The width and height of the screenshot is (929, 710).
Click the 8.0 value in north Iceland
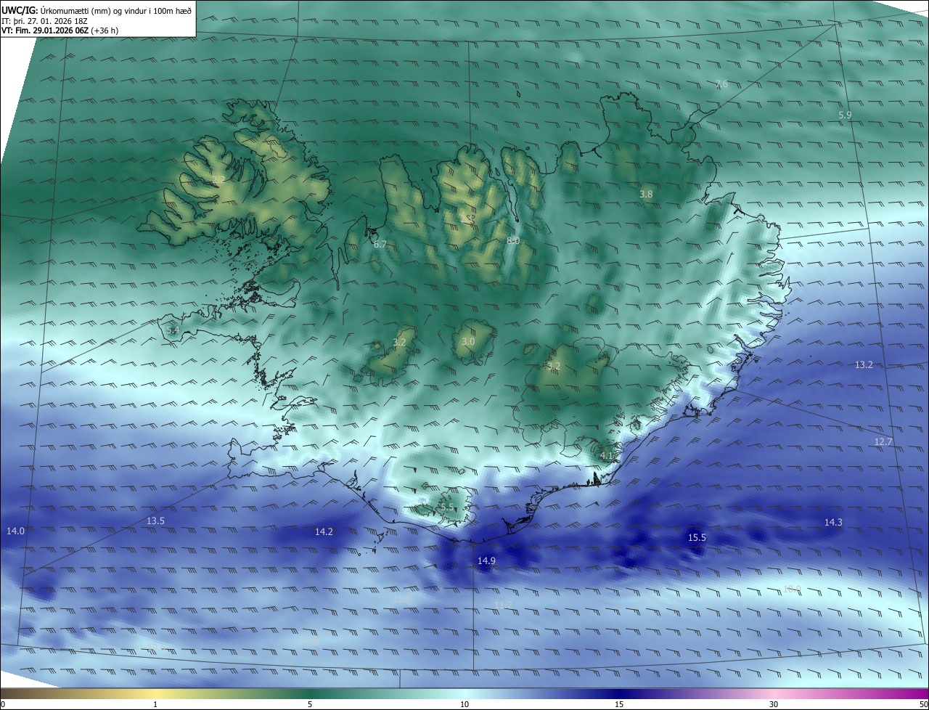coord(513,240)
